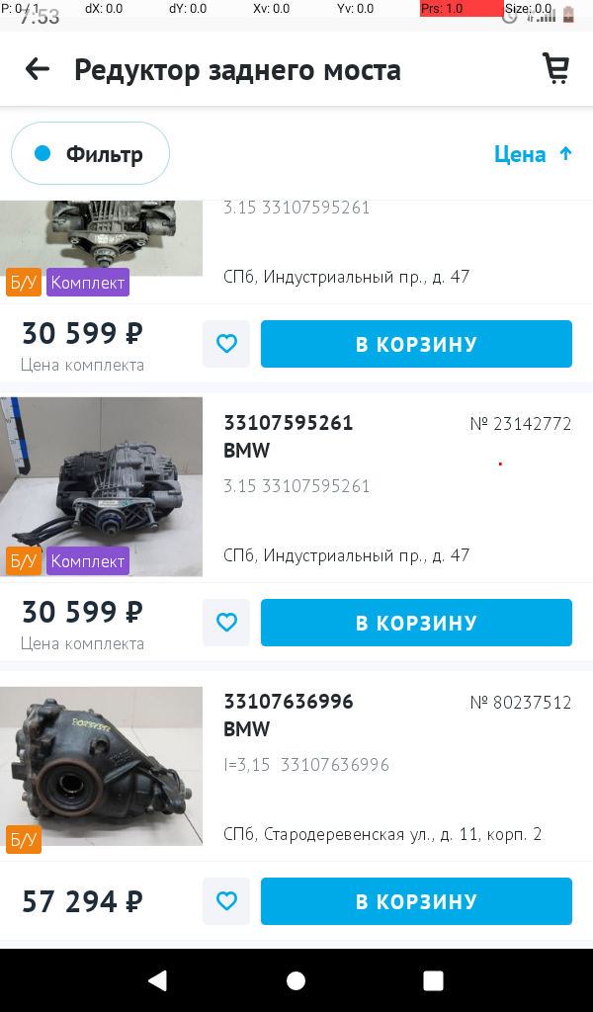
Task: Tap Android back navigation button
Action: [x=157, y=980]
